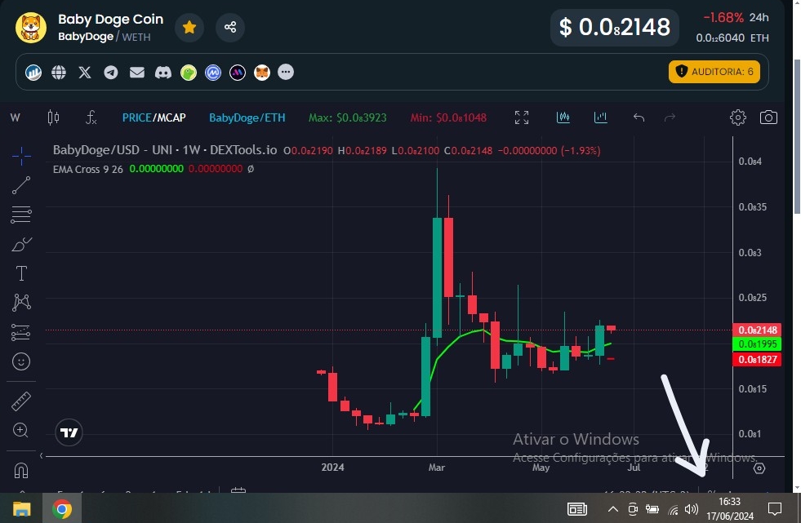This screenshot has width=801, height=523.
Task: Select the trend line drawing tool
Action: point(21,185)
